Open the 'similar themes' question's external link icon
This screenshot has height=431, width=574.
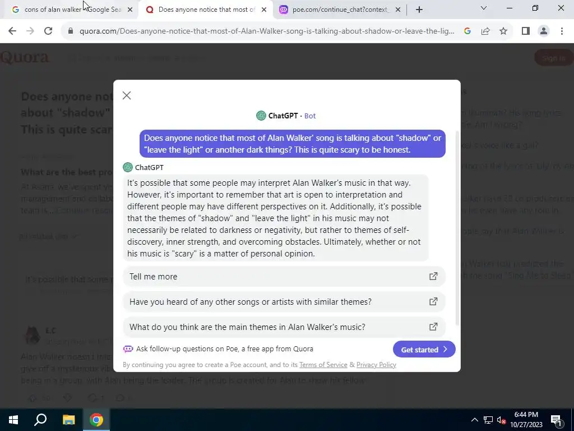pos(433,301)
